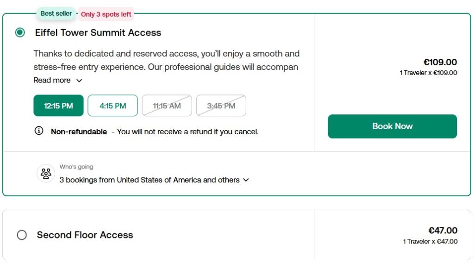
Task: Click the info icon beside Non-refundable
Action: (x=39, y=131)
